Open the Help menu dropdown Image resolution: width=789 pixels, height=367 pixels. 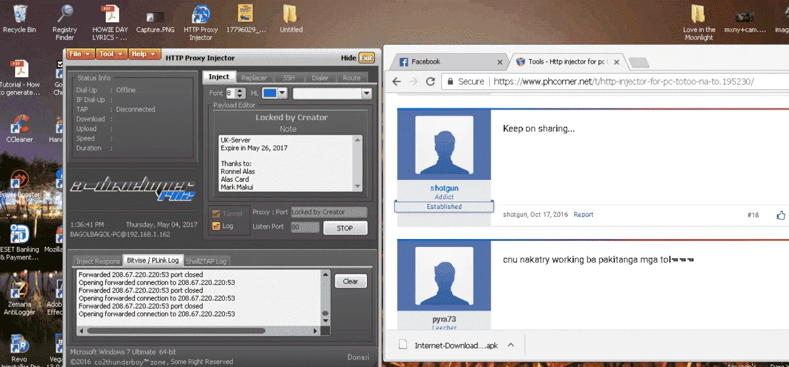coord(143,54)
